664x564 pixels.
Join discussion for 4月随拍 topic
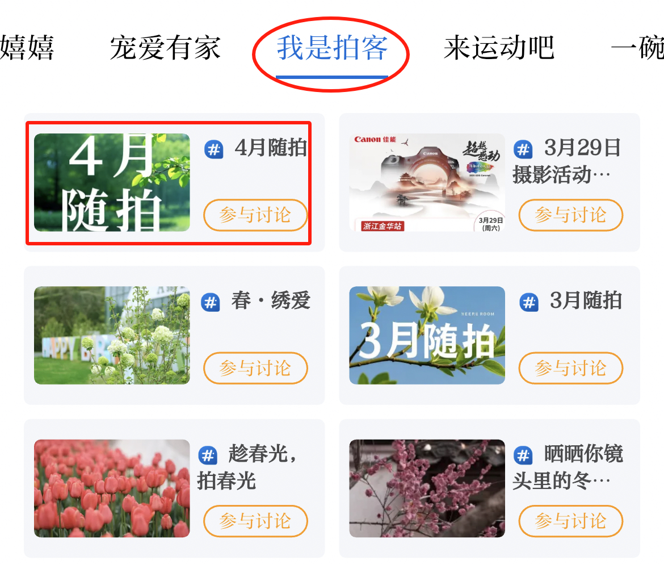(x=255, y=215)
